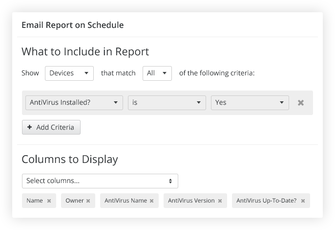The height and width of the screenshot is (230, 335).
Task: Click the Add Criteria button
Action: pos(51,127)
